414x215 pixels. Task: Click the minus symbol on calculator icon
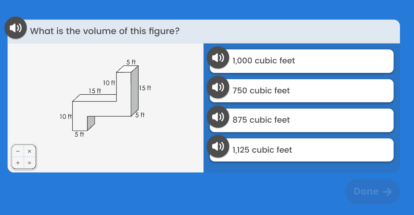18,151
